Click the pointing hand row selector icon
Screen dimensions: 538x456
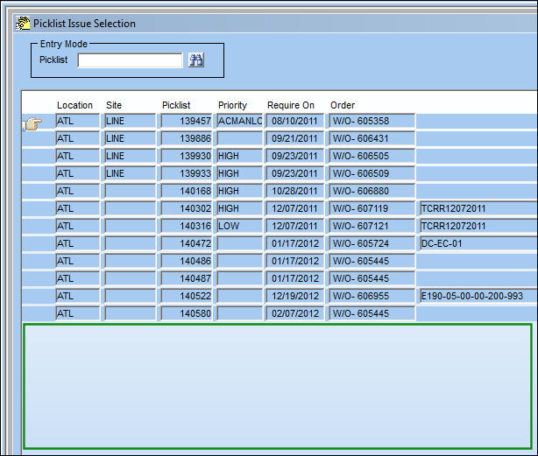point(33,123)
